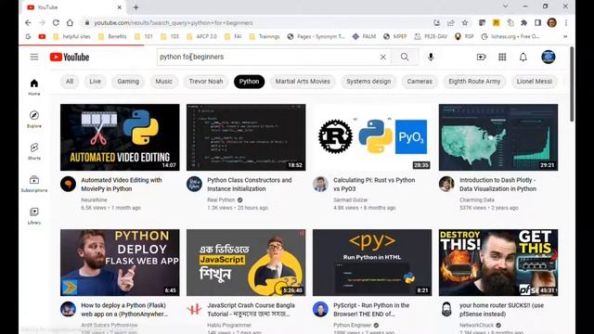
Task: Select the Systems design chip
Action: pos(368,82)
